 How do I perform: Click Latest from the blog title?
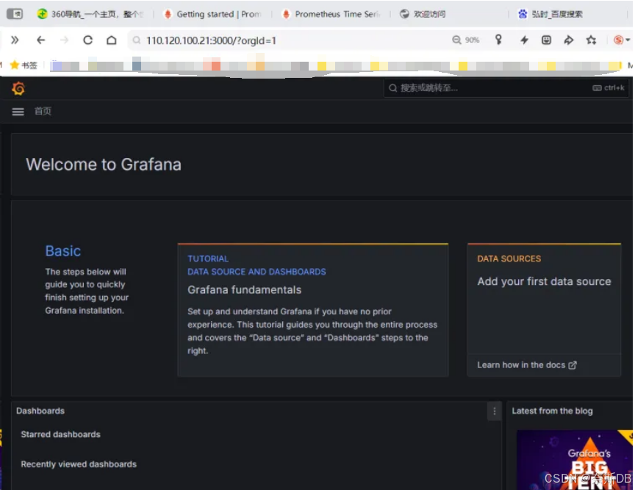pos(552,411)
